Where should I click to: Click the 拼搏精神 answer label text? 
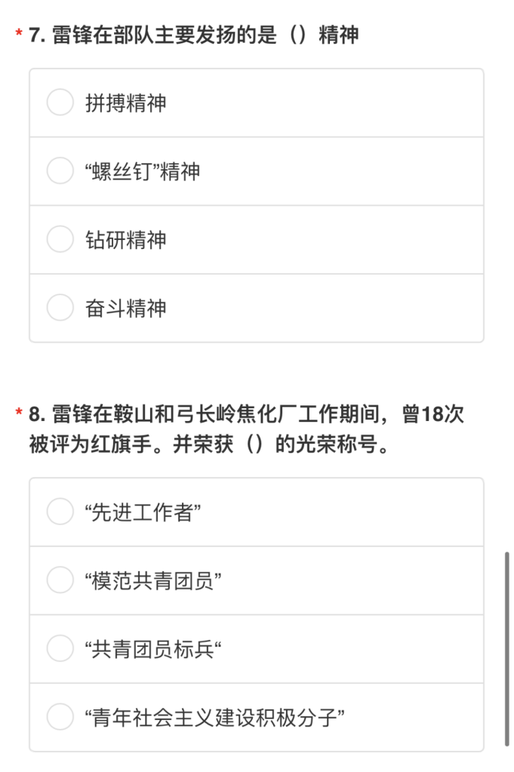tap(126, 103)
